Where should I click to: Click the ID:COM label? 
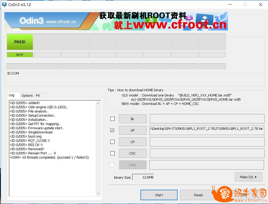[13, 73]
